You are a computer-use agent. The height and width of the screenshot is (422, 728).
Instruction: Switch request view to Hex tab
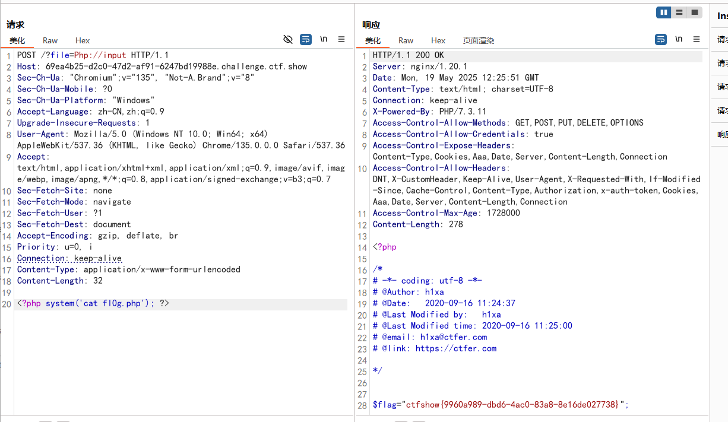click(83, 40)
